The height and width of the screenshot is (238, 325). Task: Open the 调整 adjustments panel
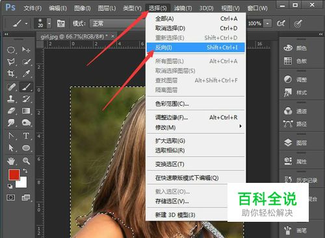tap(295, 80)
